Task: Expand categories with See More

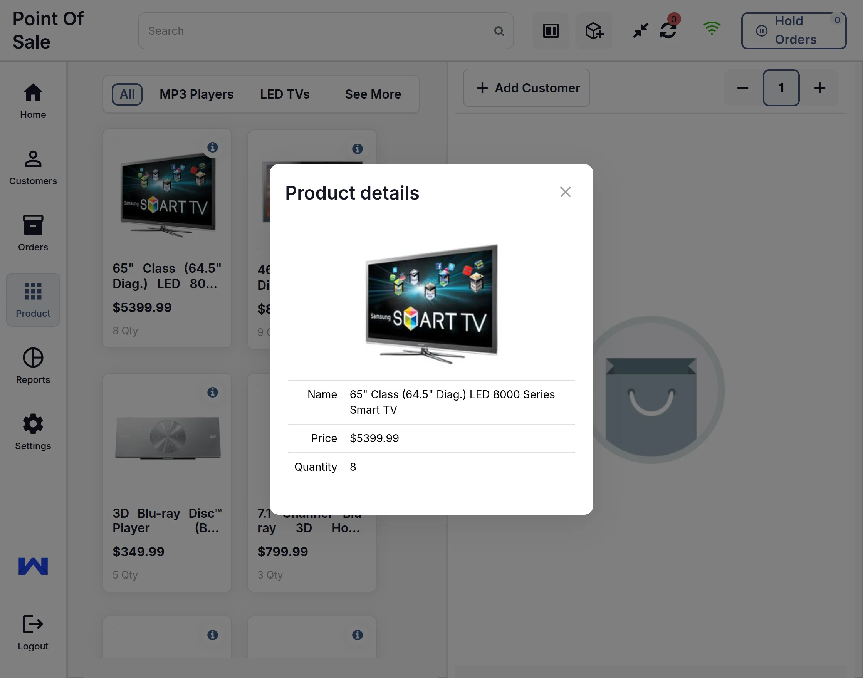Action: tap(372, 94)
